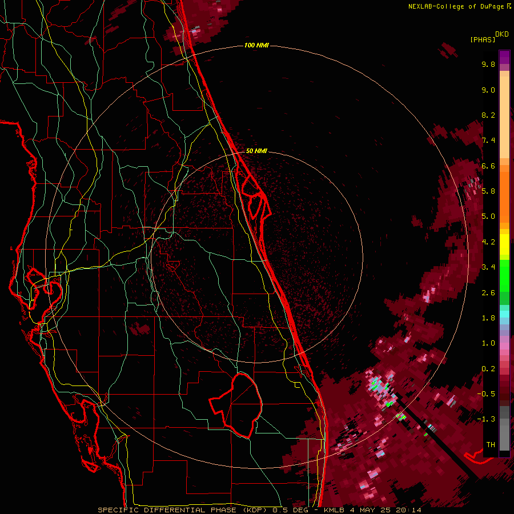Screen dimensions: 514x514
Task: Click the '[PHAS]' legend label
Action: tap(483, 39)
